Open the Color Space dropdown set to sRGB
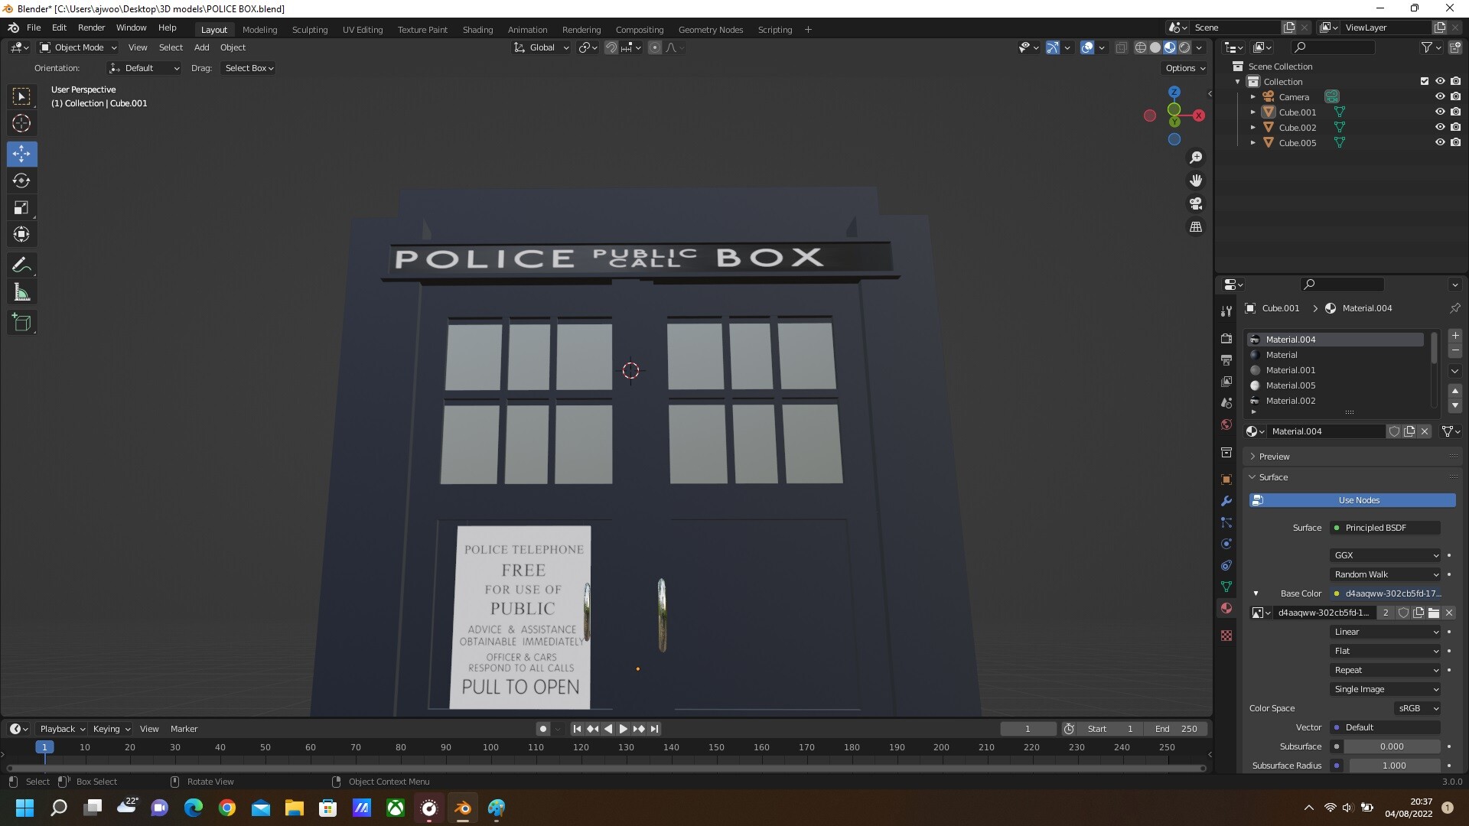The height and width of the screenshot is (826, 1469). (1416, 708)
